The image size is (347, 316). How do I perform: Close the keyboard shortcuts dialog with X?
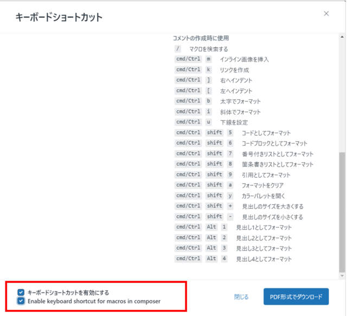tap(326, 14)
